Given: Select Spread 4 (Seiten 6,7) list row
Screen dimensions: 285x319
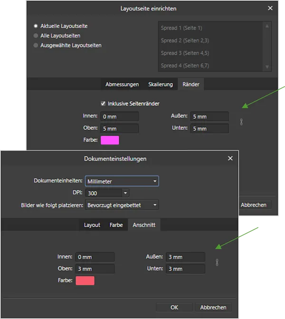Looking at the screenshot, I should [x=210, y=66].
